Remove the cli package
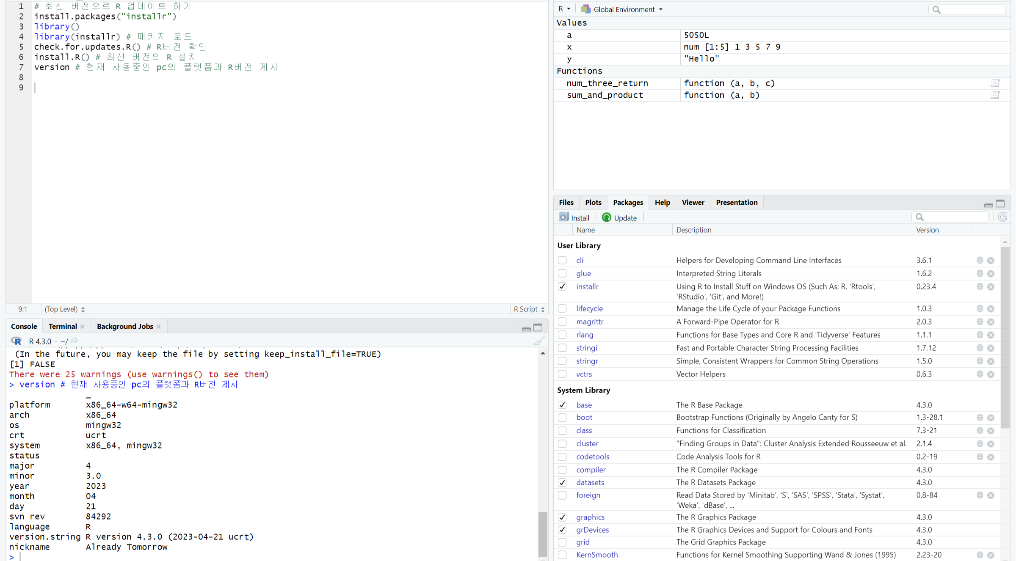 click(x=991, y=261)
